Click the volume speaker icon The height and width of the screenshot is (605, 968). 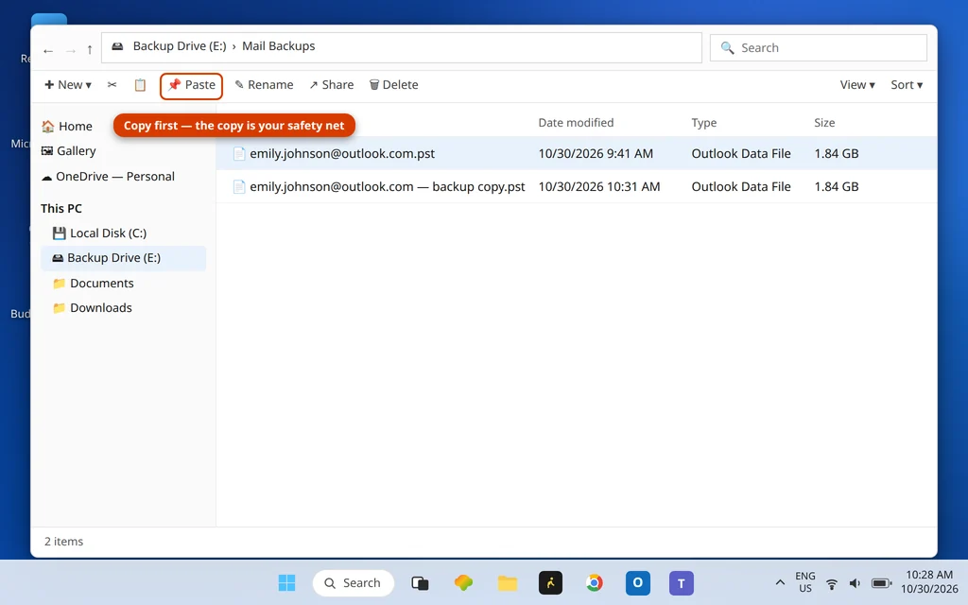pos(855,583)
